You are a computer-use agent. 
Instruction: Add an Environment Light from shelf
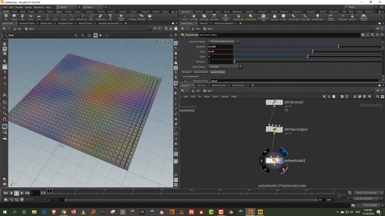click(263, 17)
